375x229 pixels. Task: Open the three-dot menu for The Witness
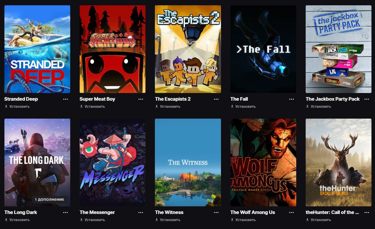coord(216,213)
